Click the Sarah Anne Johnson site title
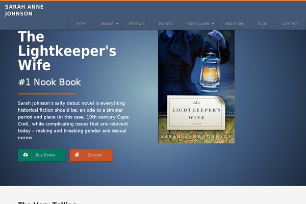306x204 pixels. tap(24, 10)
